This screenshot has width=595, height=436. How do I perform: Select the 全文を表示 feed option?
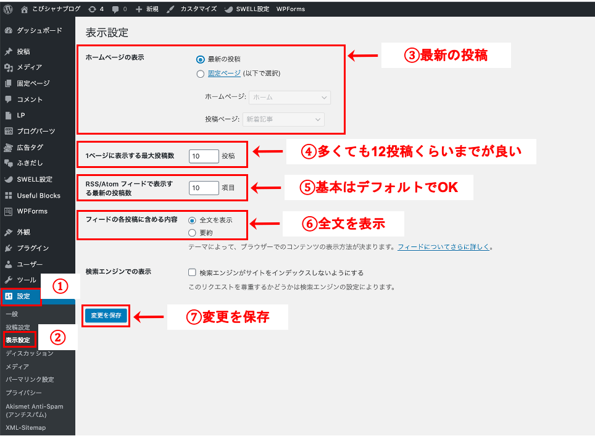click(192, 220)
